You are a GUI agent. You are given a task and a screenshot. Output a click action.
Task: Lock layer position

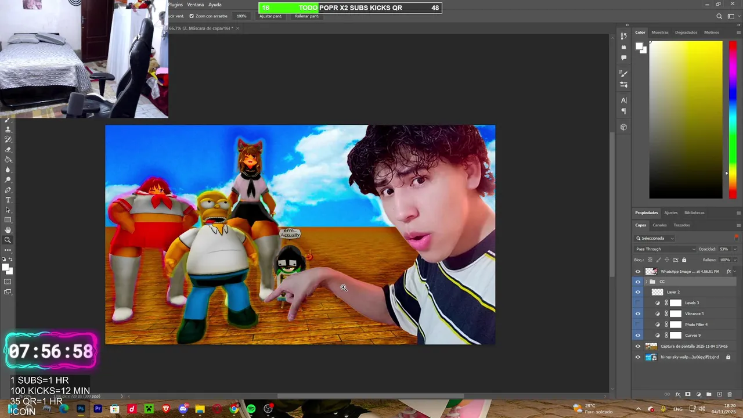click(x=667, y=260)
